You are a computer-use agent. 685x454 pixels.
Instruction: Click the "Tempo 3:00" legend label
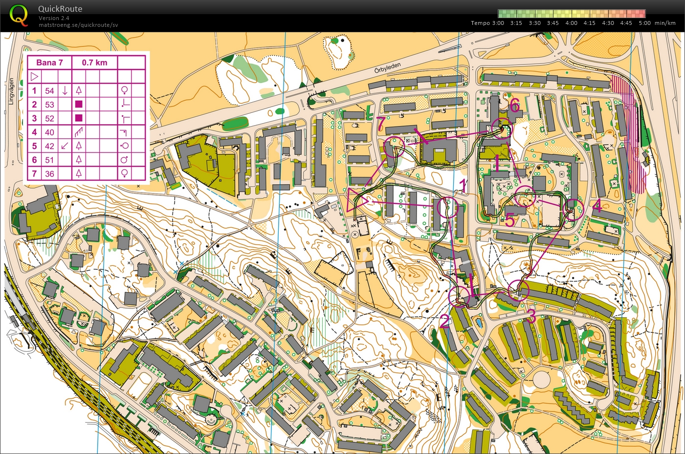487,23
